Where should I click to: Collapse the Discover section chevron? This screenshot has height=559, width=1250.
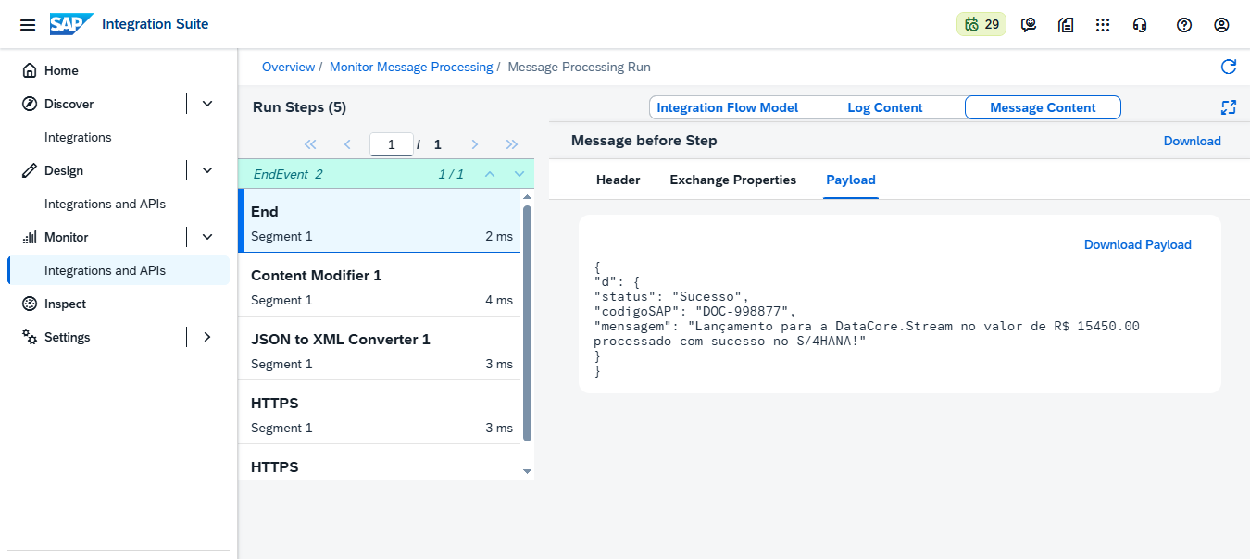coord(207,104)
